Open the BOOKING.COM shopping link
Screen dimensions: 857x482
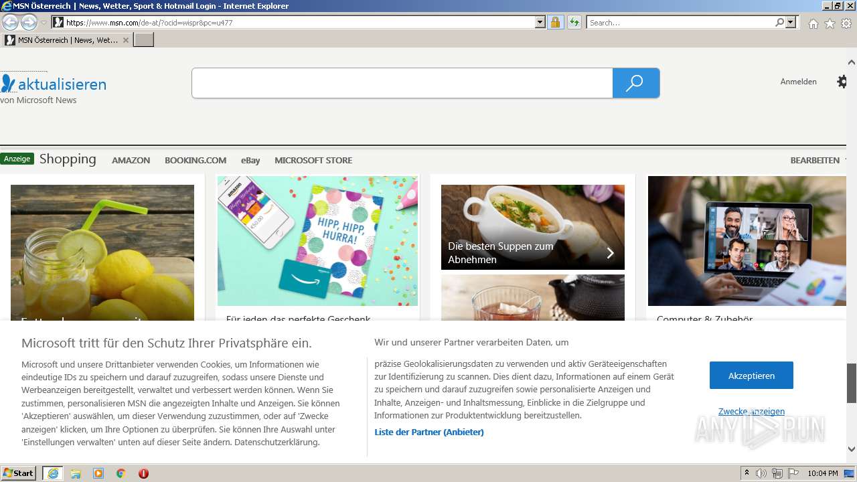pyautogui.click(x=196, y=161)
